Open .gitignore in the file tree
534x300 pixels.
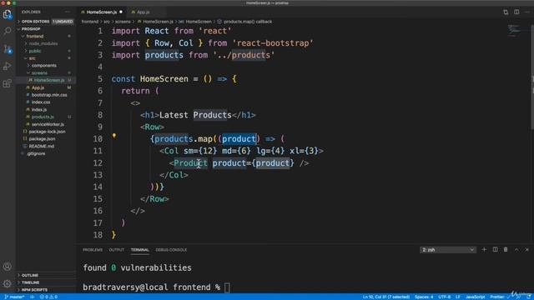click(46, 153)
